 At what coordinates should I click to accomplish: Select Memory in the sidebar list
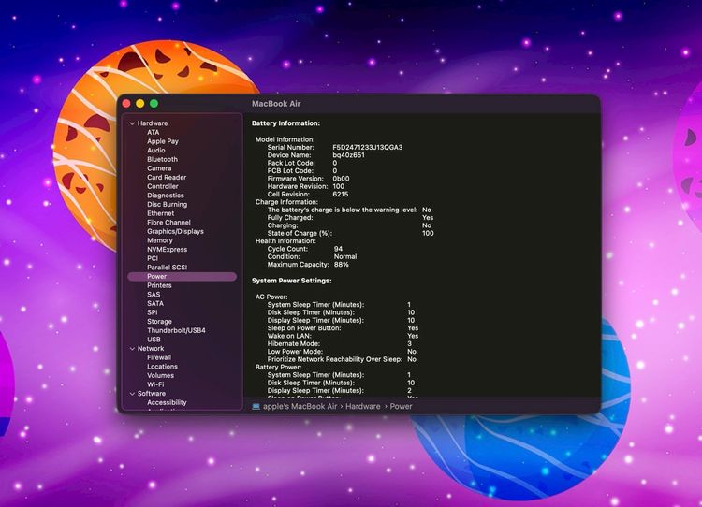pyautogui.click(x=159, y=240)
